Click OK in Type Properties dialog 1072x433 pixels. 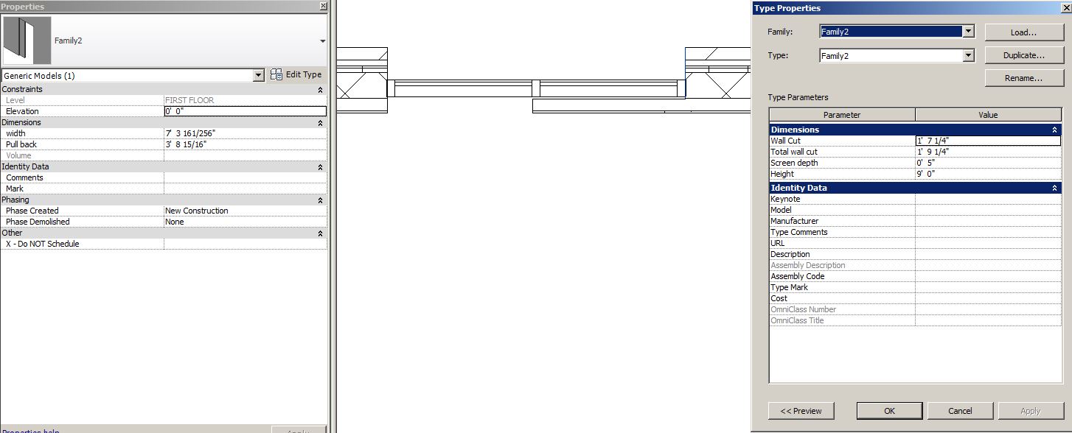click(889, 411)
